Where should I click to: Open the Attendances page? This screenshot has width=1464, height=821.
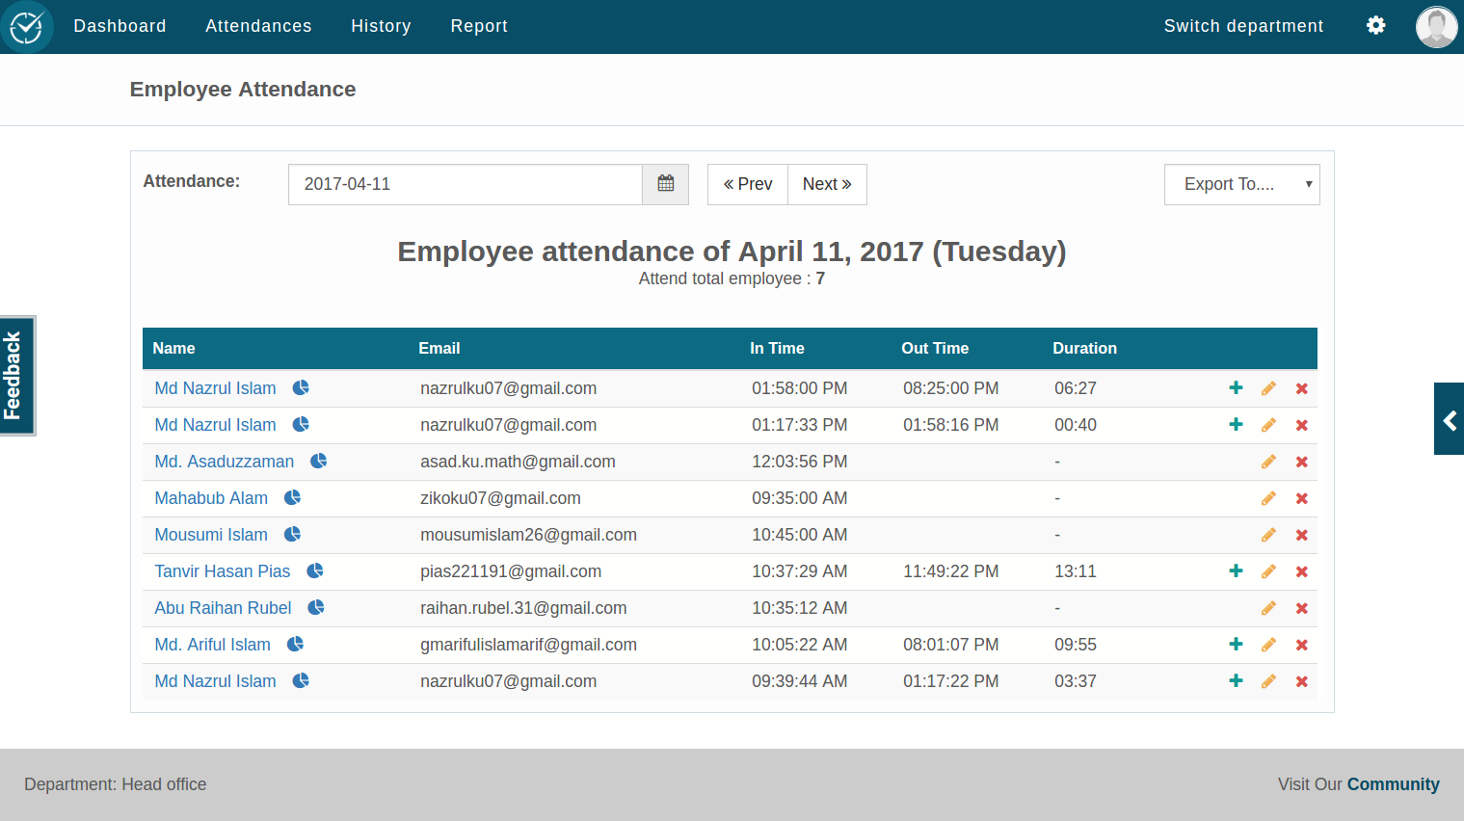258,26
